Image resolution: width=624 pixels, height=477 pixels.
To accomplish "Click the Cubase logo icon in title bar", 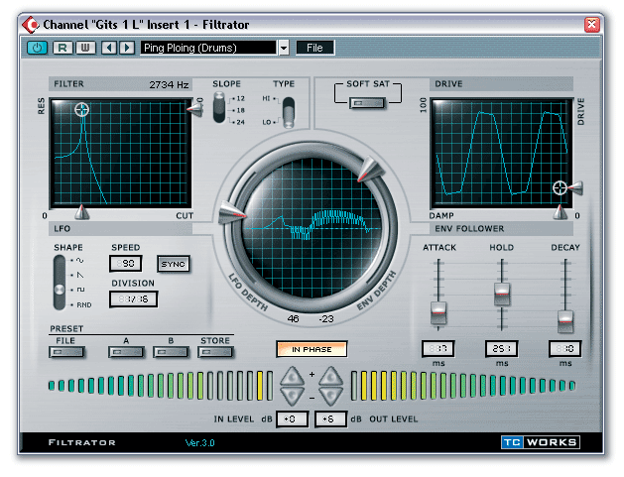I will pyautogui.click(x=30, y=25).
